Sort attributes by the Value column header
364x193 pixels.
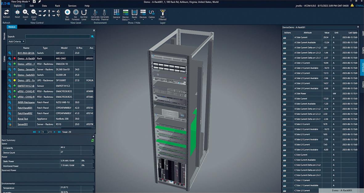tap(327, 33)
